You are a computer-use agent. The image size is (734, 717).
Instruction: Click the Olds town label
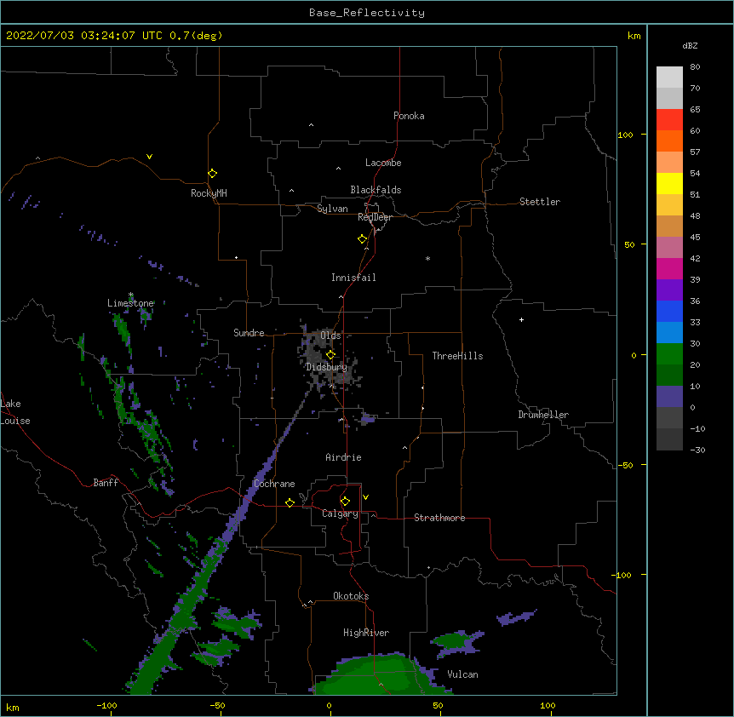(x=330, y=336)
